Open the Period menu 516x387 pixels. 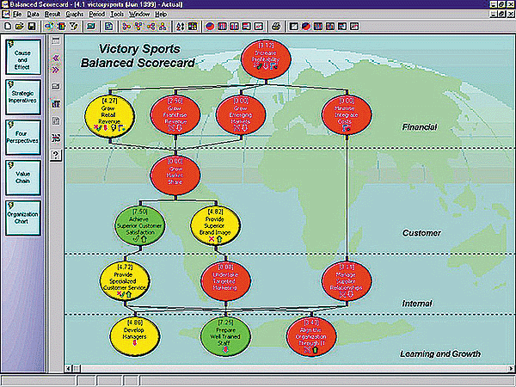point(96,14)
